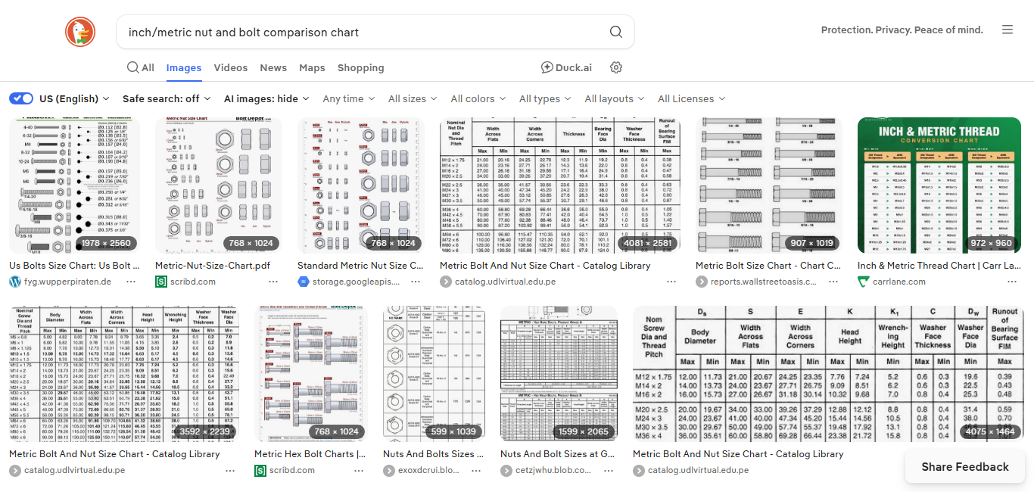Click the reports.wallstreetoasis.c... source text
This screenshot has height=492, width=1034.
point(764,282)
